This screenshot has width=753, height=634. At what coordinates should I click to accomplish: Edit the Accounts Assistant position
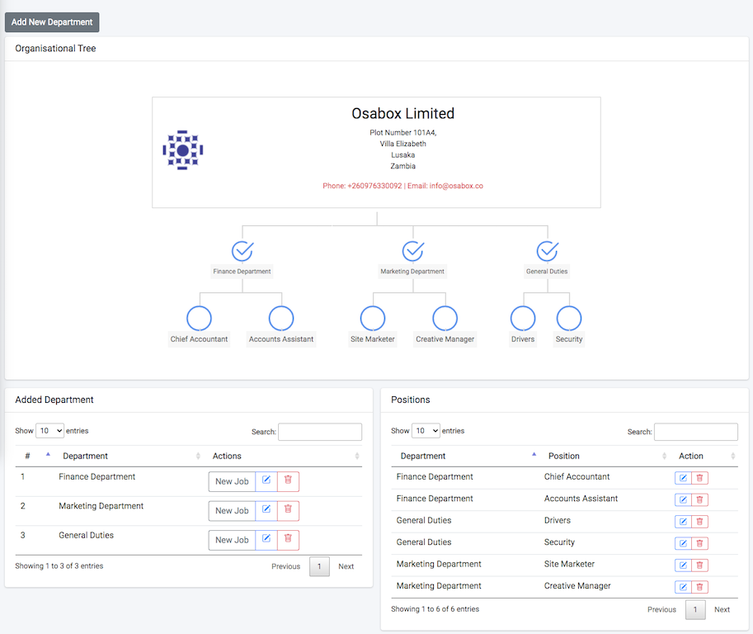tap(683, 499)
